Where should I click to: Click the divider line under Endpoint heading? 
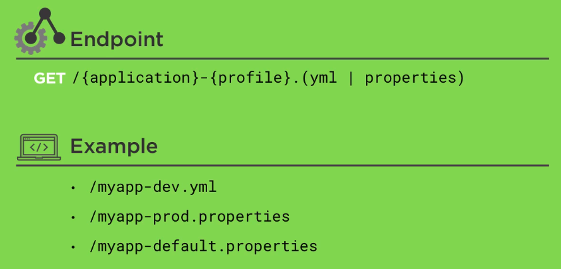pos(283,59)
